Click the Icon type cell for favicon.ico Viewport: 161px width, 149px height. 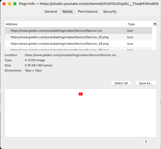point(130,31)
